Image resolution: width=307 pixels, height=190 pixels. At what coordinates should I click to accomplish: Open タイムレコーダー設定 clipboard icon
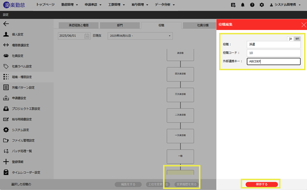pos(6,172)
